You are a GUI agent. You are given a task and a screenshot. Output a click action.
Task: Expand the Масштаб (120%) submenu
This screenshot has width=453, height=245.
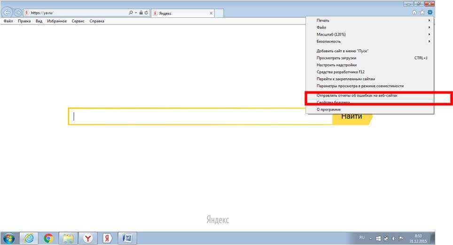click(x=331, y=35)
